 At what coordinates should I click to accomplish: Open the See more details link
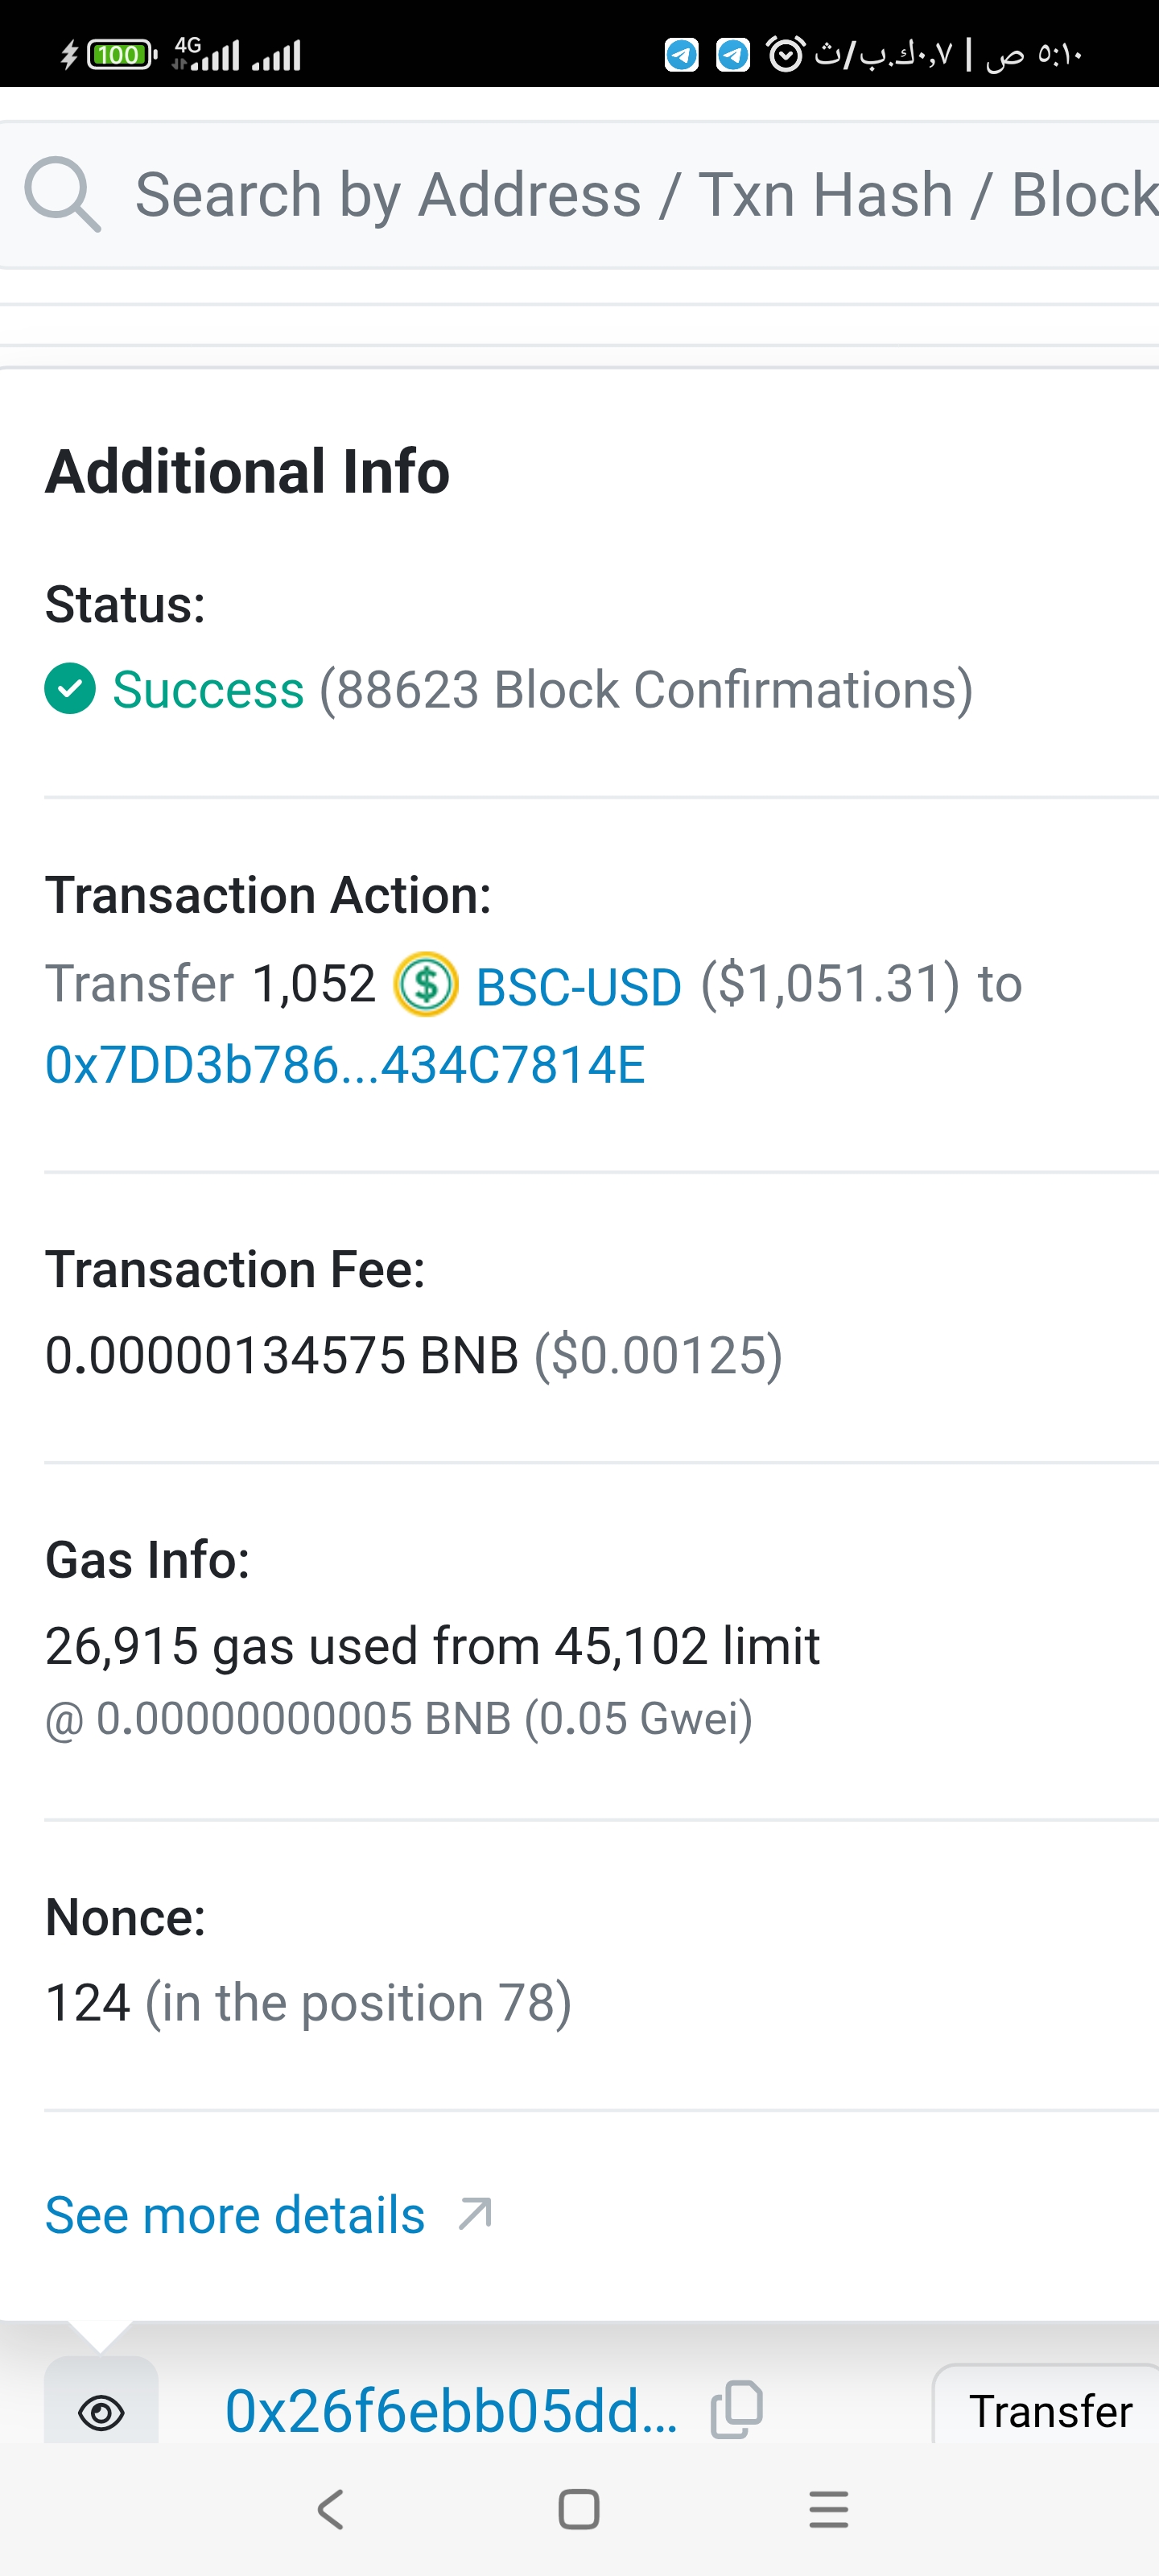236,2214
